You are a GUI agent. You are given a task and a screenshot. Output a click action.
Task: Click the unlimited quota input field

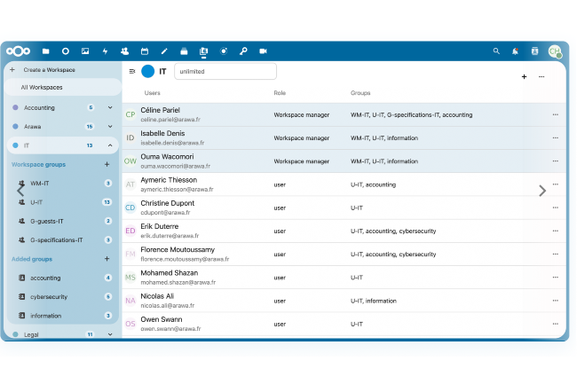[x=225, y=71]
